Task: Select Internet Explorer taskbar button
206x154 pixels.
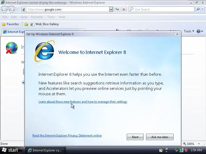Action: click(46, 150)
